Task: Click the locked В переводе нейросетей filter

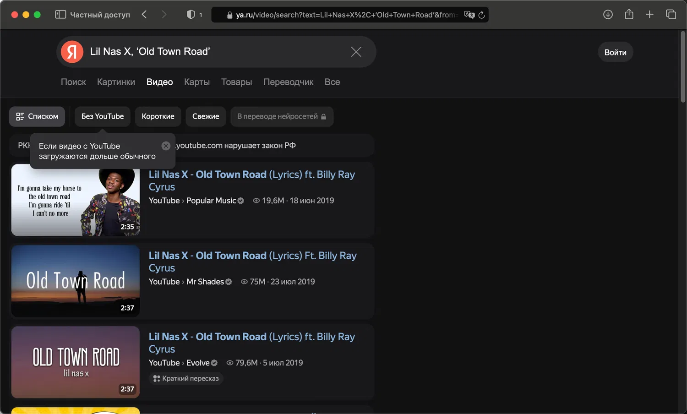Action: [282, 116]
